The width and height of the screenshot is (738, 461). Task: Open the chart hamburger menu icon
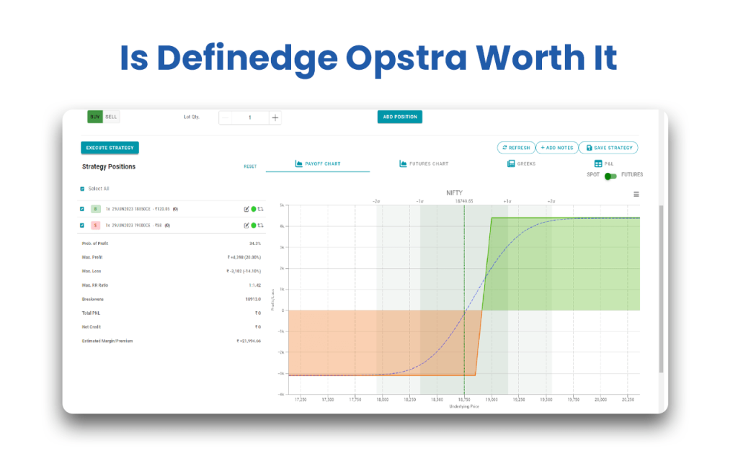tap(635, 193)
